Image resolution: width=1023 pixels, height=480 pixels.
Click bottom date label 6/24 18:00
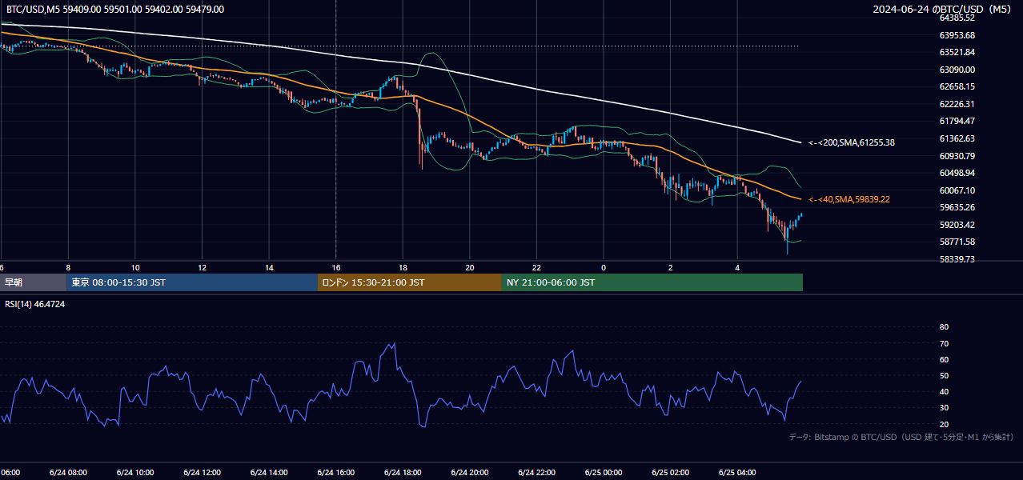[x=403, y=472]
